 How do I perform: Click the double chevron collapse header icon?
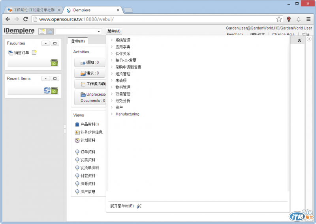[x=299, y=41]
